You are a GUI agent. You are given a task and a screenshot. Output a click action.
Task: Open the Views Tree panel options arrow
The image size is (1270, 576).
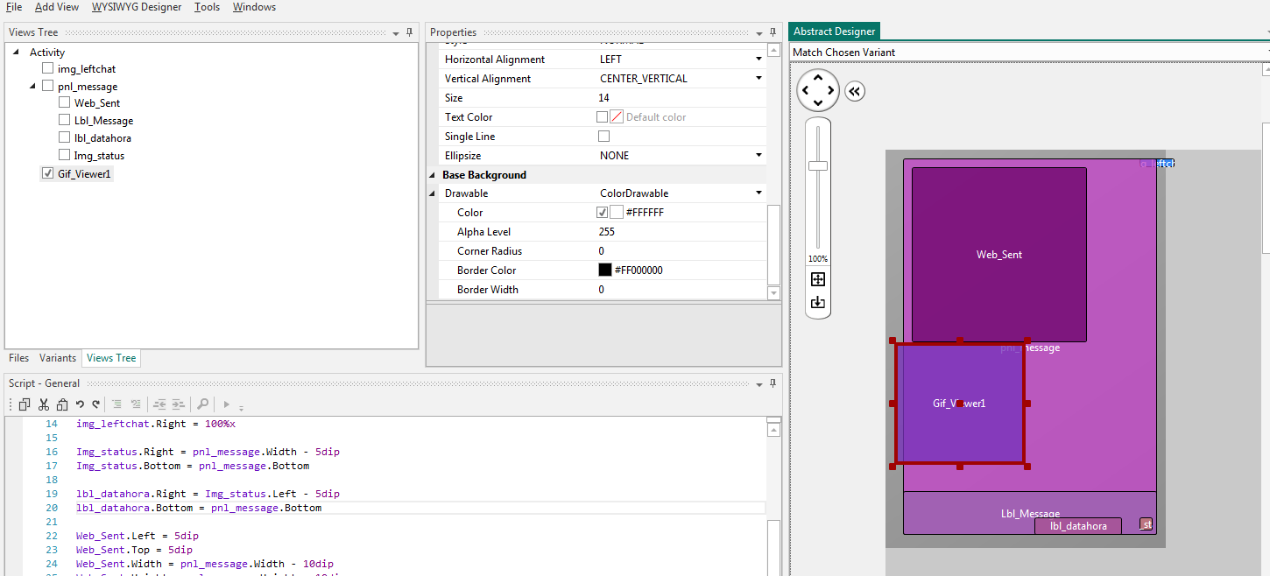pos(396,33)
